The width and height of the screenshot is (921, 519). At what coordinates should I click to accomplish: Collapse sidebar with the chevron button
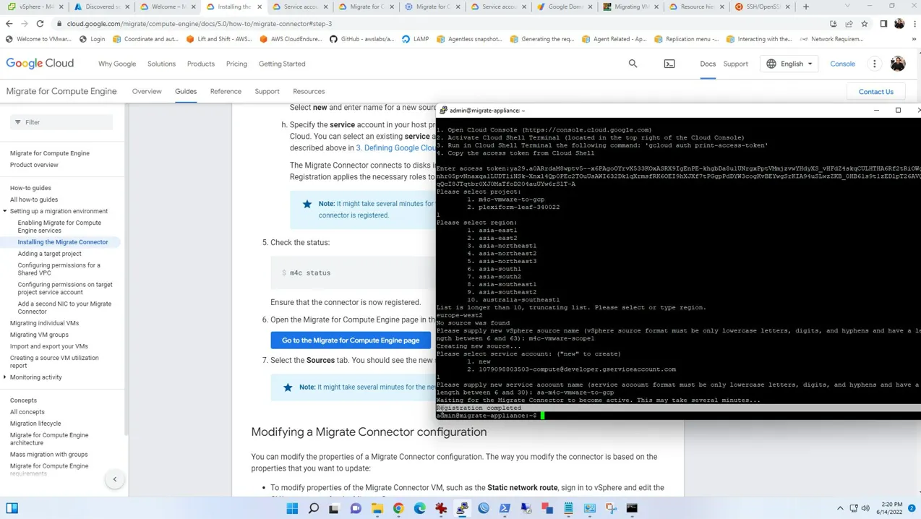click(x=114, y=479)
